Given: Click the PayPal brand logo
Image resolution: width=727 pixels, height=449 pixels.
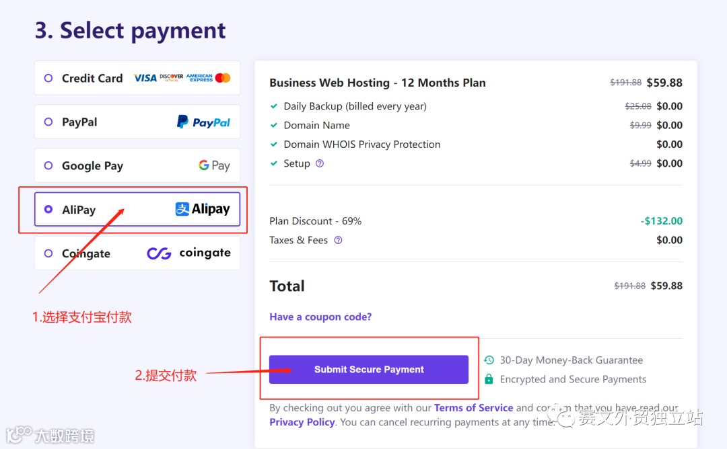Looking at the screenshot, I should pyautogui.click(x=203, y=122).
